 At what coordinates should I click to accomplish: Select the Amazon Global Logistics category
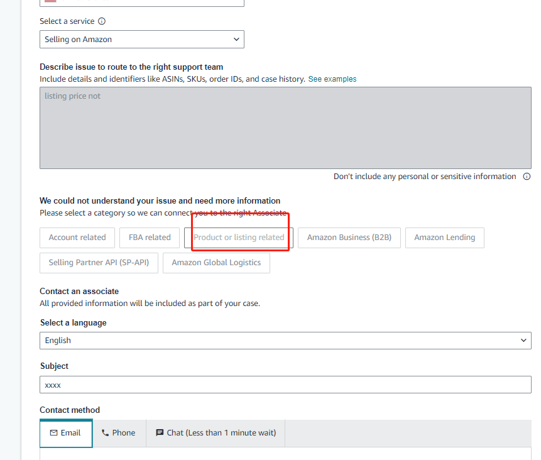pyautogui.click(x=216, y=263)
